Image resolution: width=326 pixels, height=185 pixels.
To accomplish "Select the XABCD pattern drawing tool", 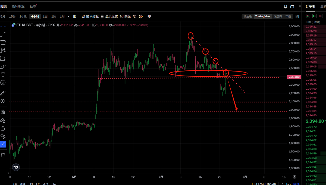I will coord(3,50).
